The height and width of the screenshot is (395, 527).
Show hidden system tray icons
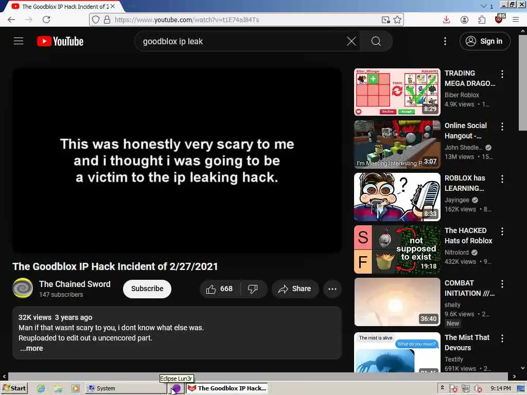pyautogui.click(x=442, y=388)
